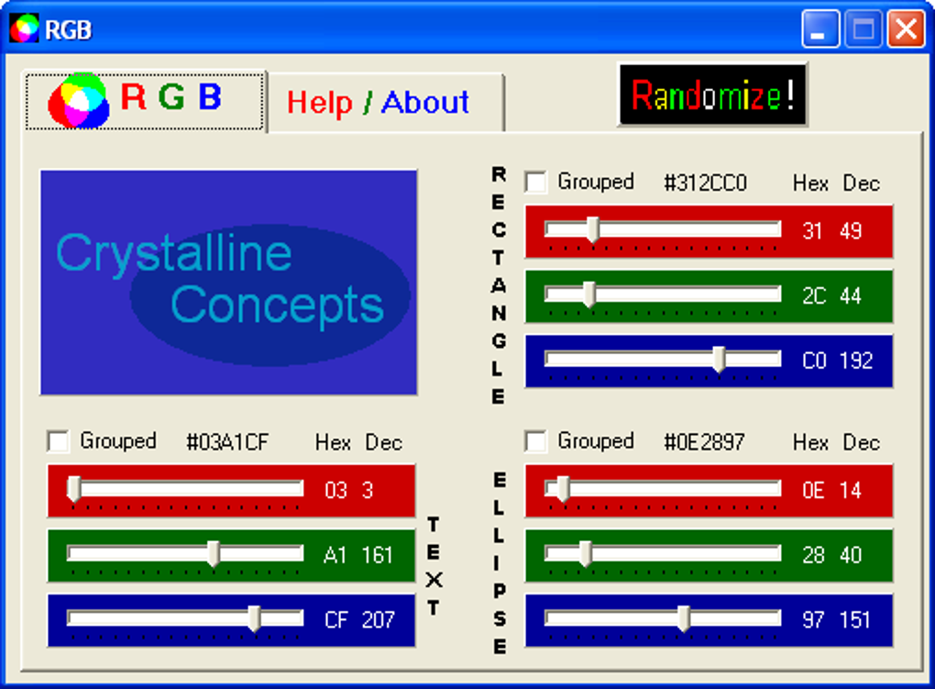The image size is (935, 689).
Task: Click the hex value #312CC0
Action: pos(705,182)
